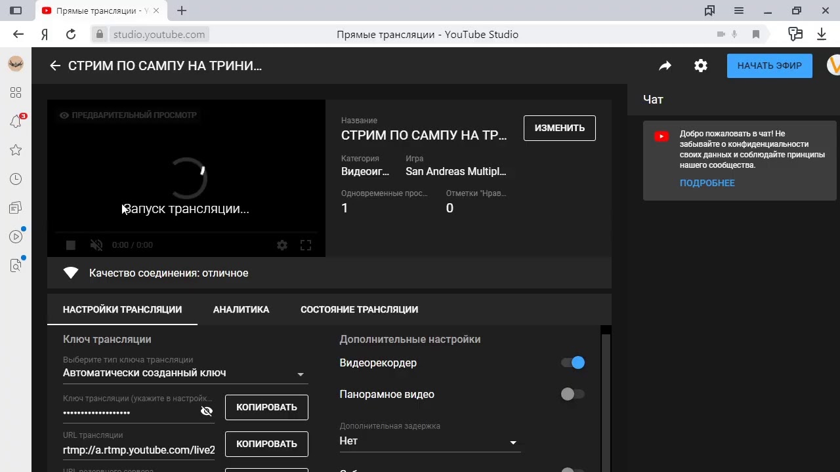Open the browser feedback/translate toolbar icon
The height and width of the screenshot is (472, 840).
795,34
